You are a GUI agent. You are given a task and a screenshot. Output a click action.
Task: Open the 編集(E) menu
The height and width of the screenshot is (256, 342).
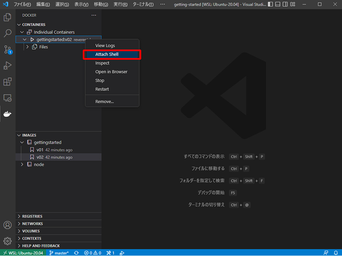[x=43, y=4]
